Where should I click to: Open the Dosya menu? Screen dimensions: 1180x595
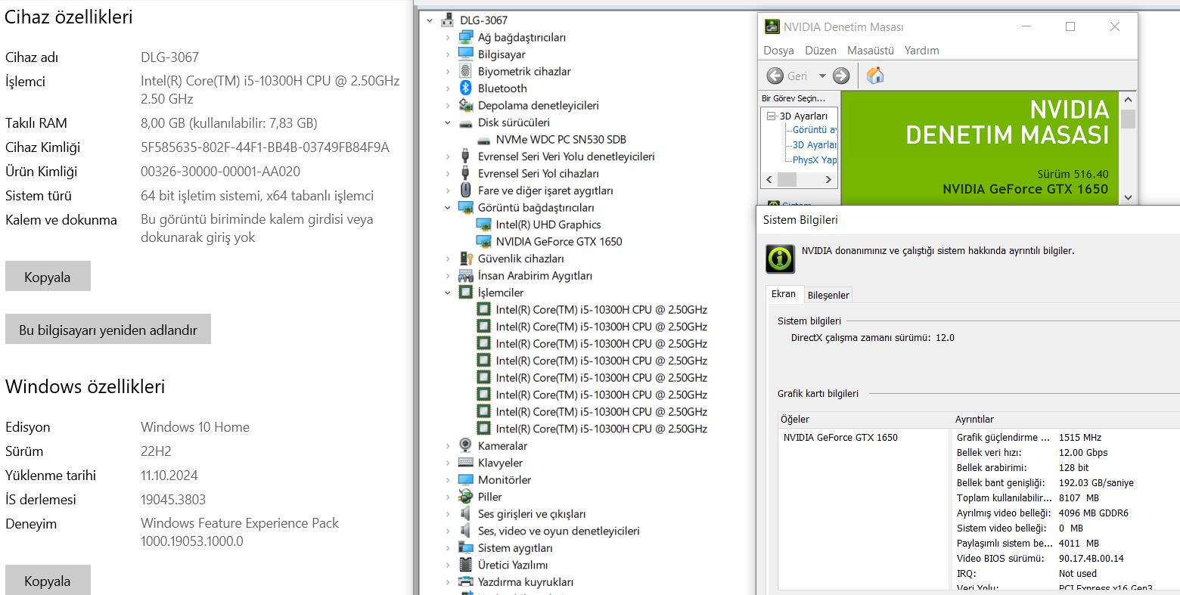(778, 51)
